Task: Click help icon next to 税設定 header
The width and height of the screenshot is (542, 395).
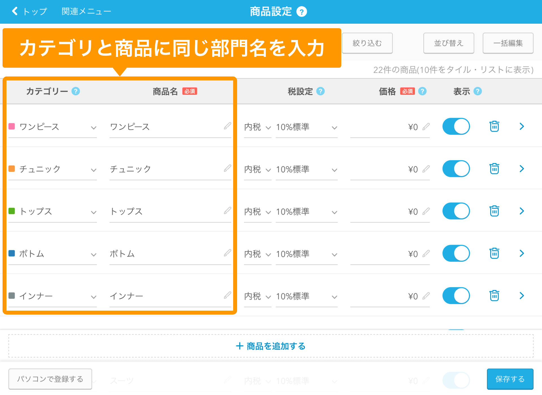Action: click(320, 91)
